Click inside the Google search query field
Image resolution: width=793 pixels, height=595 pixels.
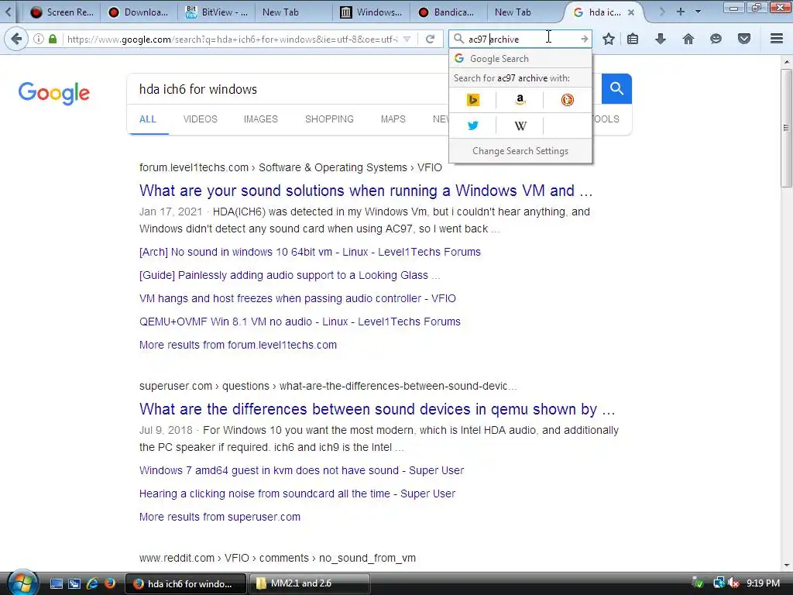[288, 89]
